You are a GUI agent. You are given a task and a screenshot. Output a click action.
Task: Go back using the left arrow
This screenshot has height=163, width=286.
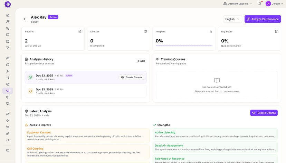(25, 19)
